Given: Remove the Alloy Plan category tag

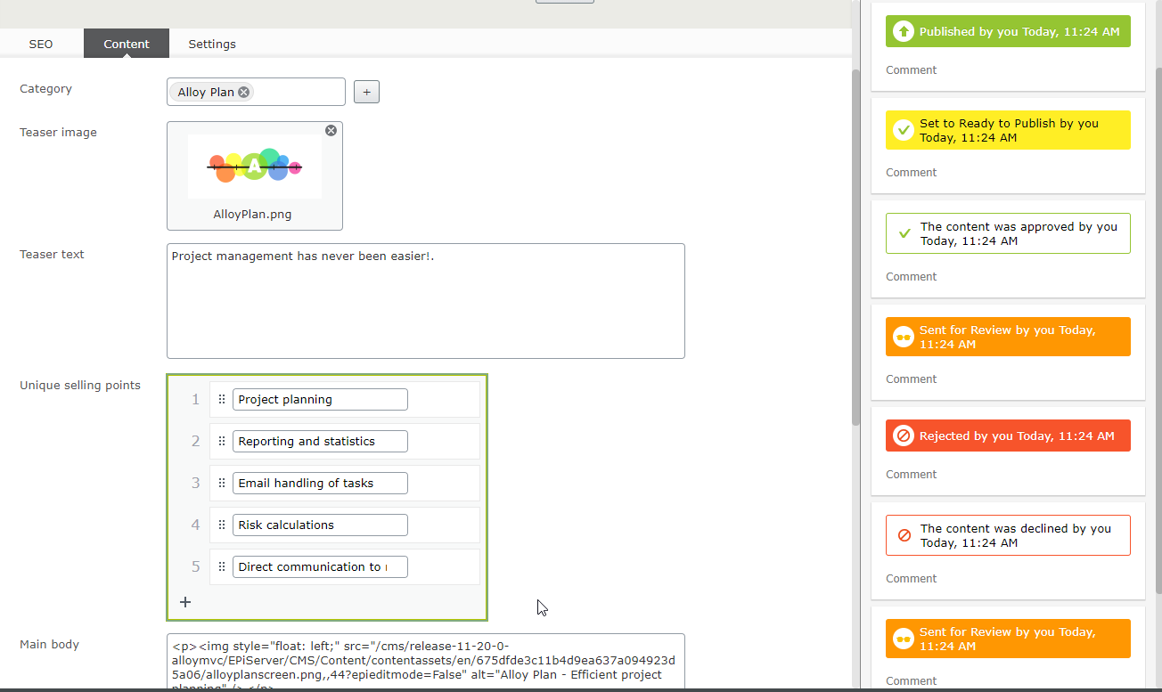Looking at the screenshot, I should tap(243, 92).
